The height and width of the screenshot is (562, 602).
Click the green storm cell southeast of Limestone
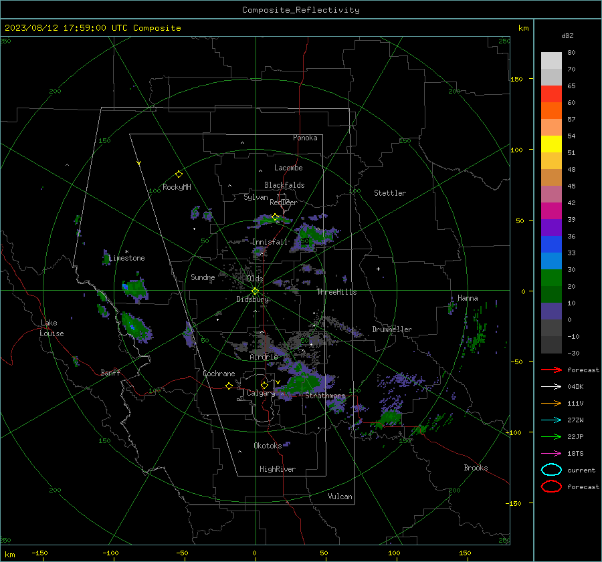point(134,289)
